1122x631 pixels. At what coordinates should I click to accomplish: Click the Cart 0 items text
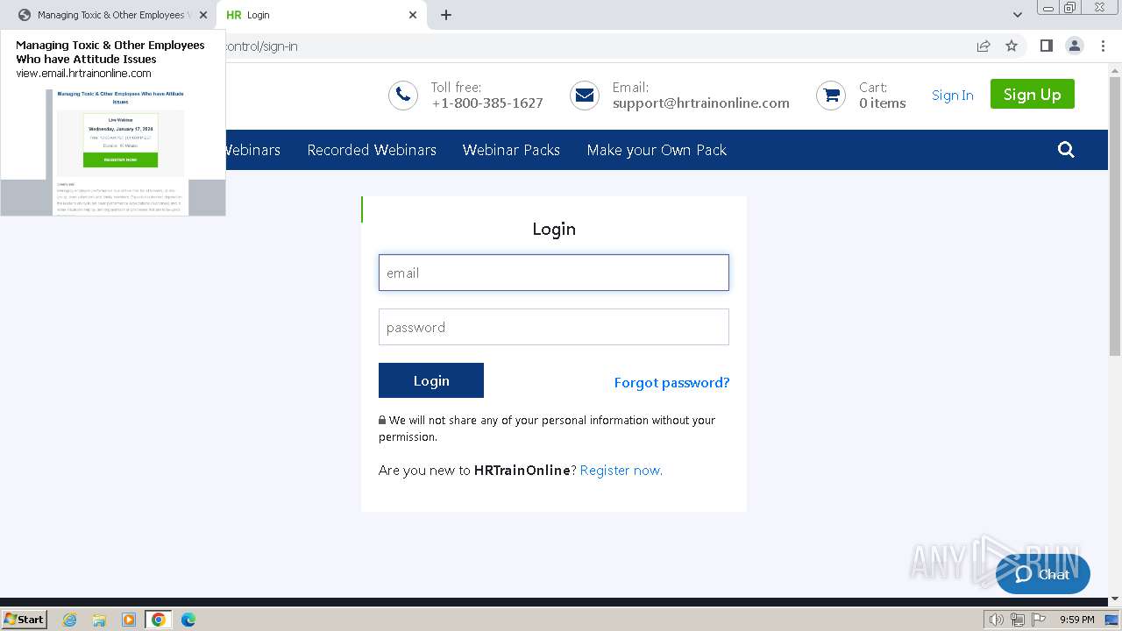point(882,95)
